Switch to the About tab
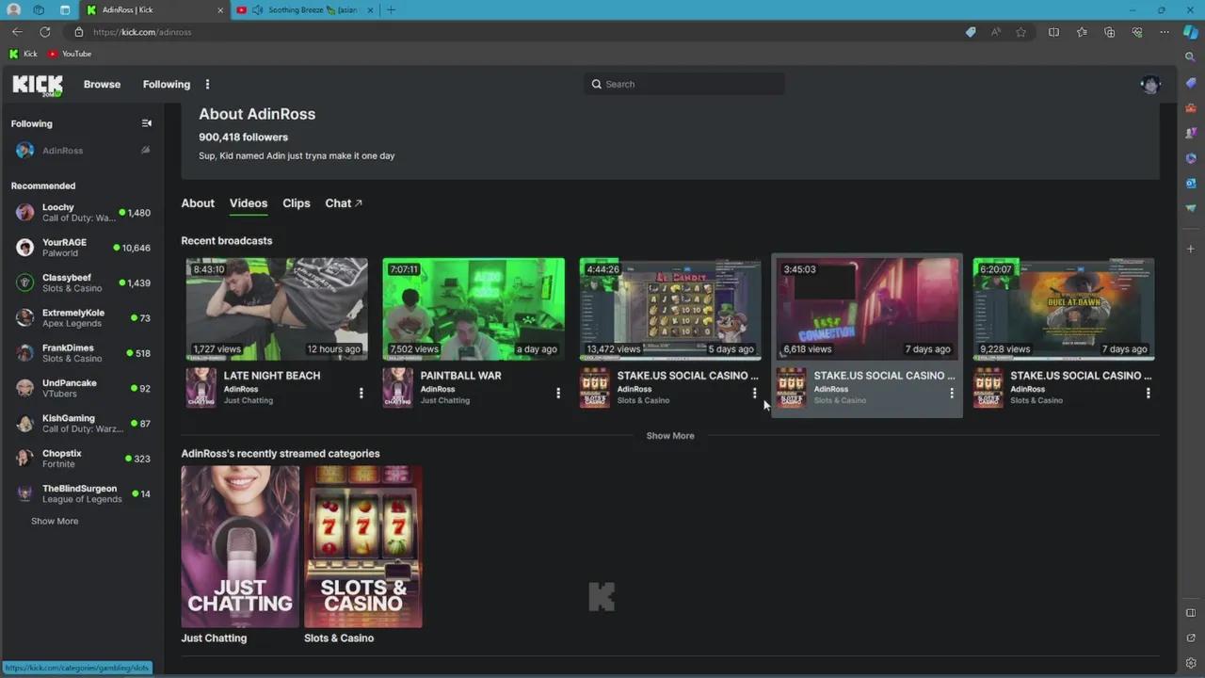1205x678 pixels. (x=198, y=202)
